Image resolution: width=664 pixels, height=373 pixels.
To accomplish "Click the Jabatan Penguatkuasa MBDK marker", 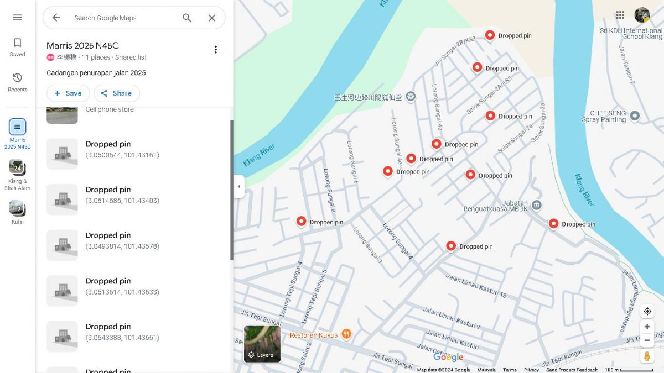I will pyautogui.click(x=536, y=206).
